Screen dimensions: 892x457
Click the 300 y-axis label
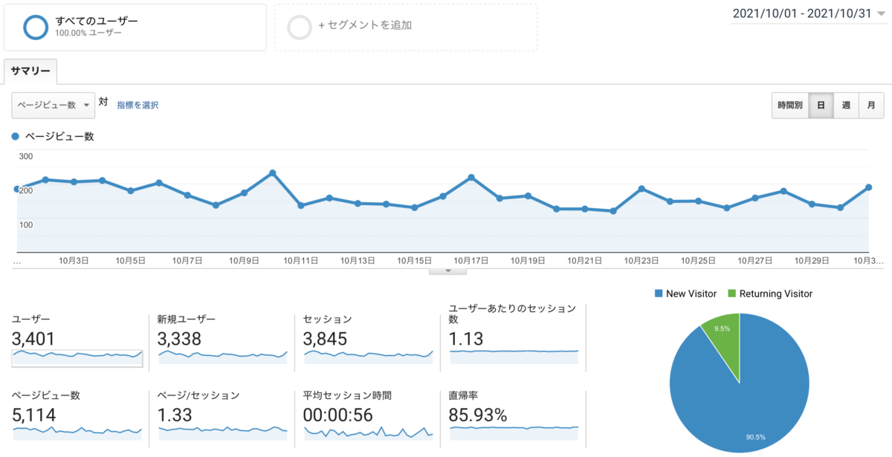(x=25, y=156)
